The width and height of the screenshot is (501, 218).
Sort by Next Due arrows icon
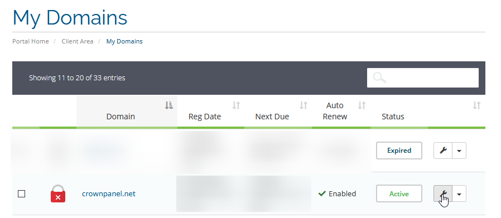[304, 105]
